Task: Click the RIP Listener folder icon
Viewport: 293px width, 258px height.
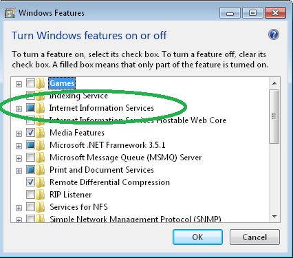Action: point(41,195)
